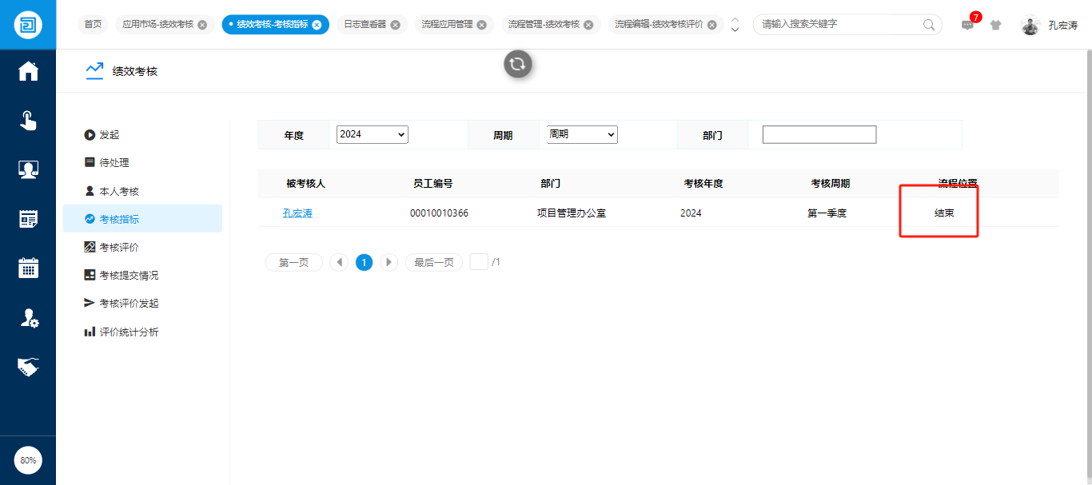Click the 部门 input field
The width and height of the screenshot is (1092, 485).
[819, 134]
